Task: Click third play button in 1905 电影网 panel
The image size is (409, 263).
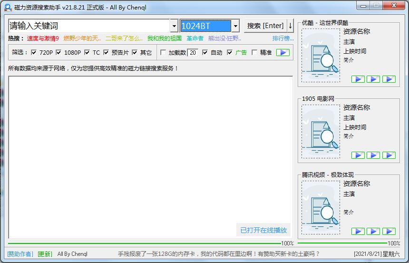Action: [389, 155]
